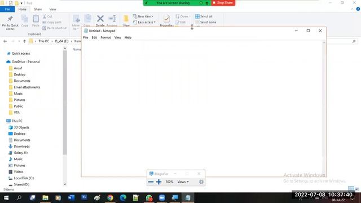Select Local Disk (C:) in navigation pane
Image resolution: width=361 pixels, height=203 pixels.
pyautogui.click(x=24, y=178)
